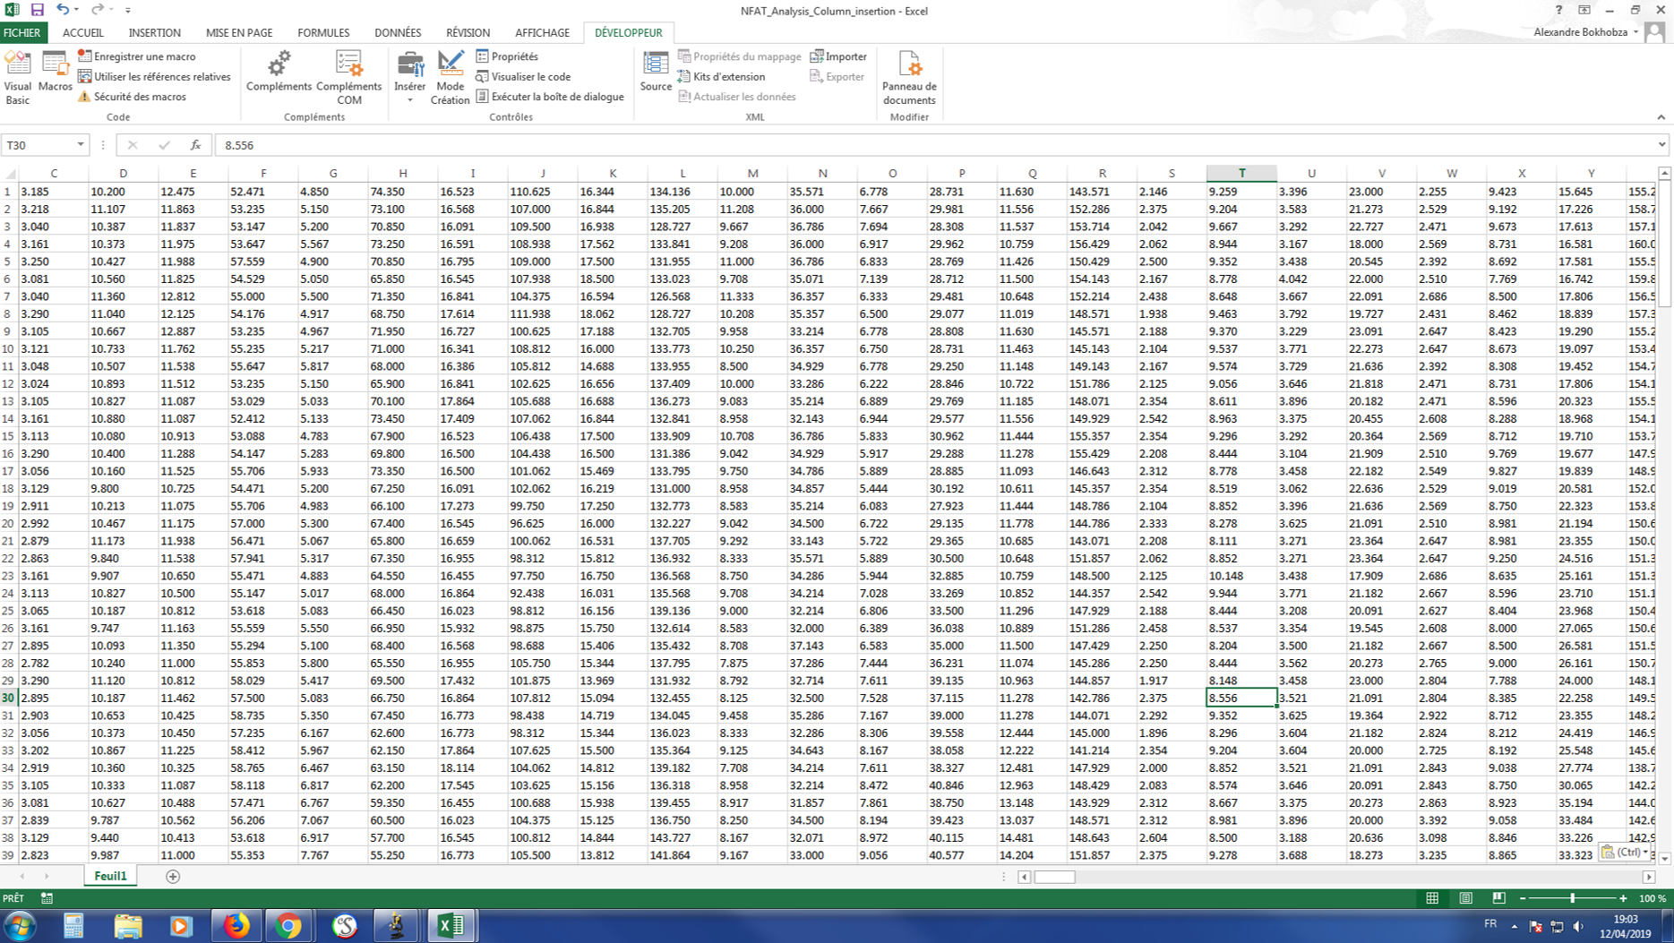Switch to the ACCUEIL tab
This screenshot has width=1674, height=943.
83,32
